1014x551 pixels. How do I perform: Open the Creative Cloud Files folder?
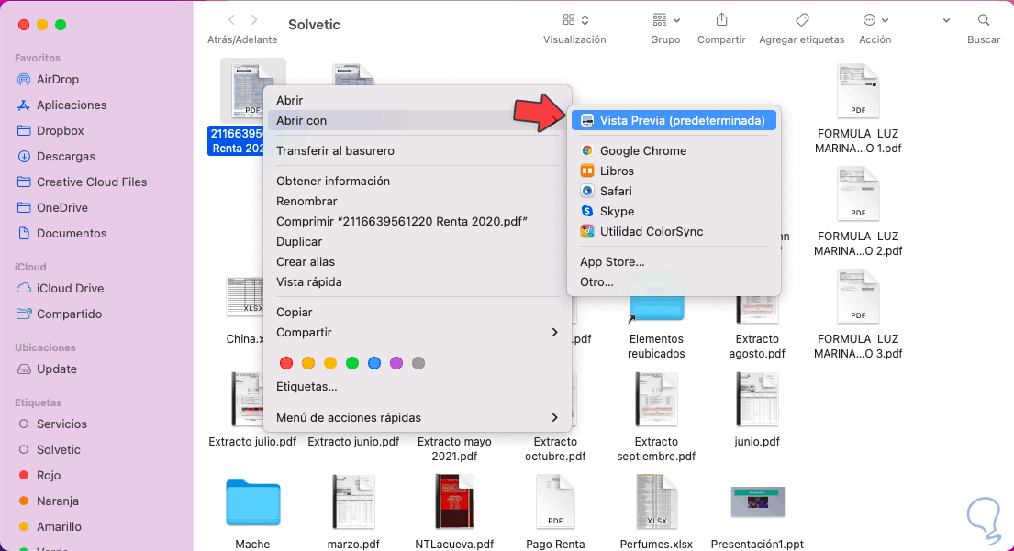pos(82,182)
